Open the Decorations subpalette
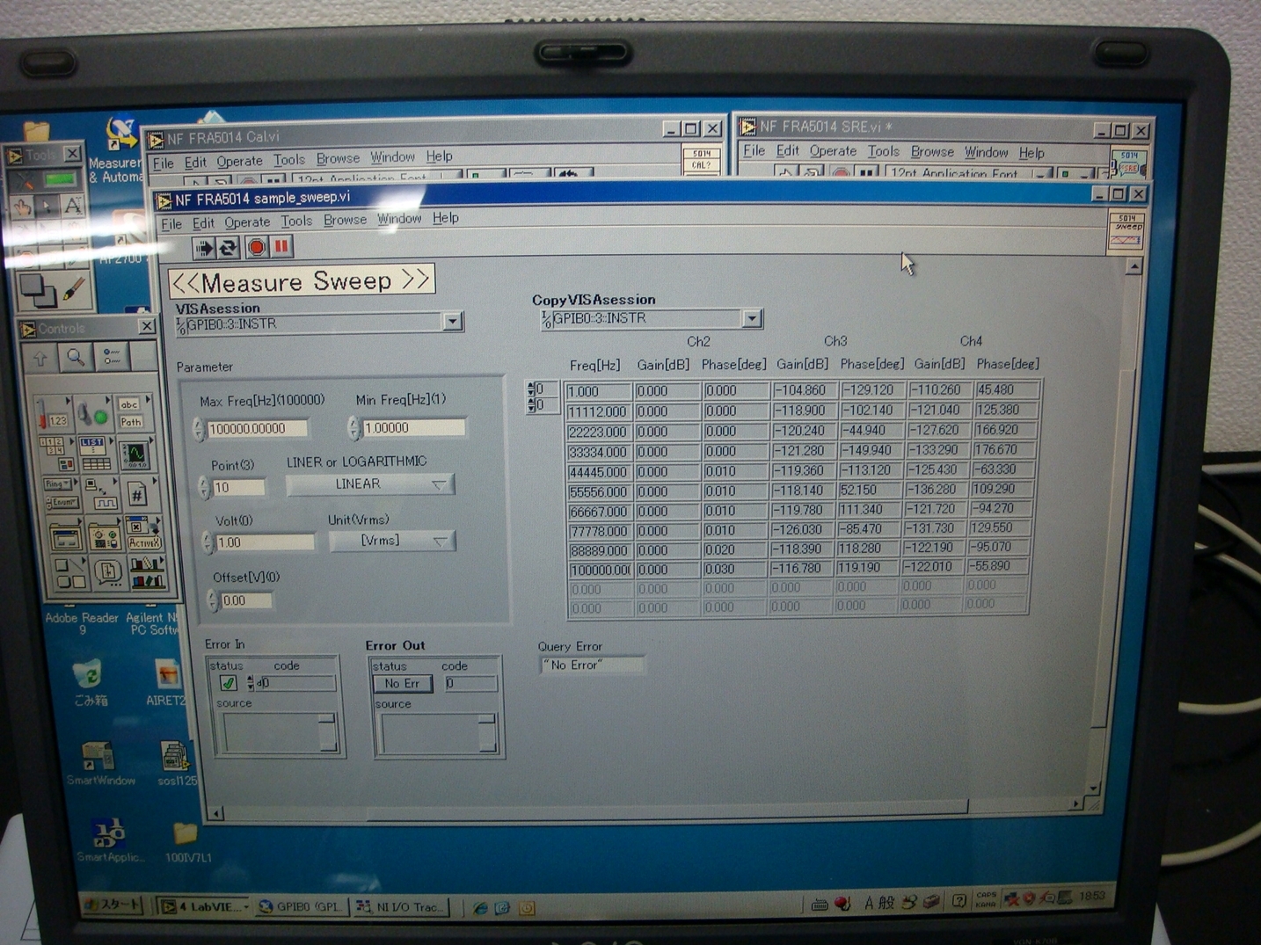This screenshot has width=1261, height=945. point(69,573)
